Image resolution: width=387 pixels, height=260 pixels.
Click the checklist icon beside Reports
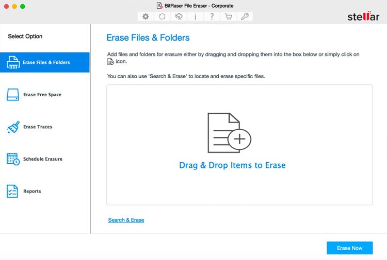pos(12,192)
